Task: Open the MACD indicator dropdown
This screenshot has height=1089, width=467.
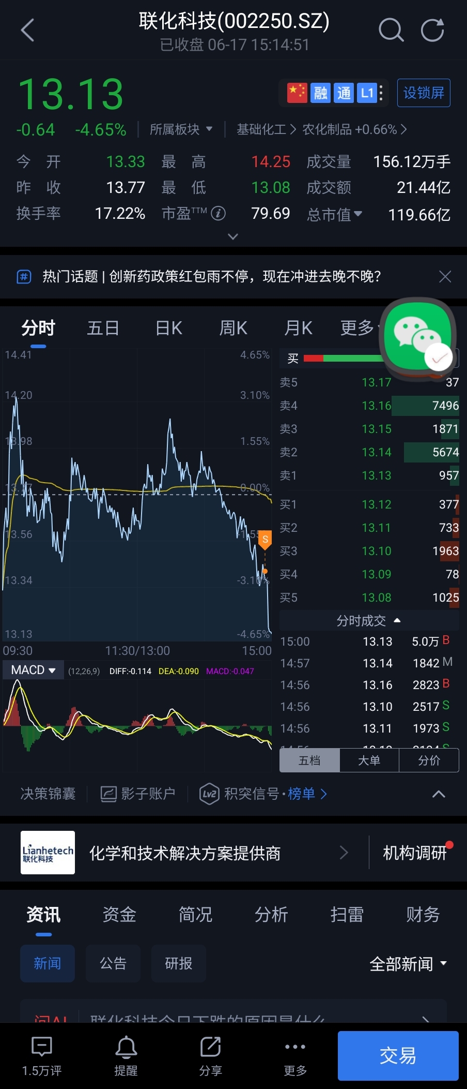Action: (x=34, y=670)
